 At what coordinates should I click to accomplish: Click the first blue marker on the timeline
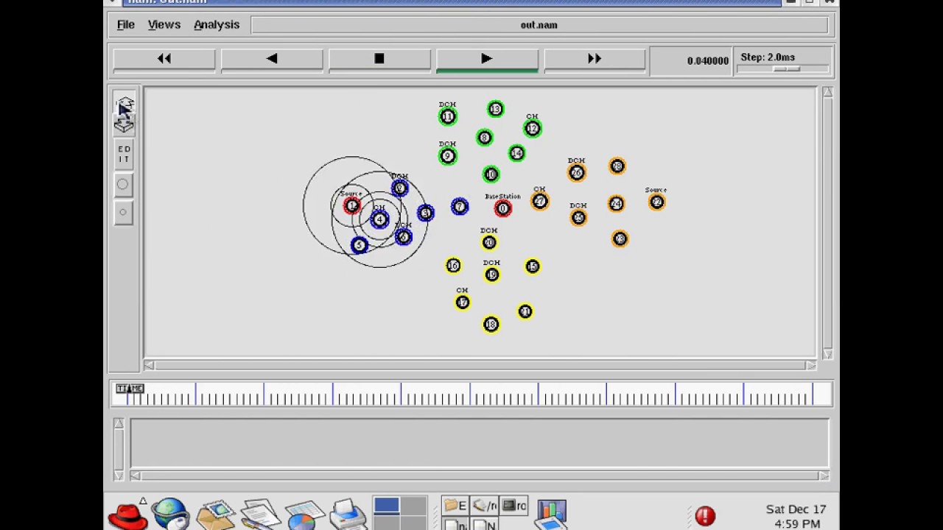pyautogui.click(x=127, y=398)
